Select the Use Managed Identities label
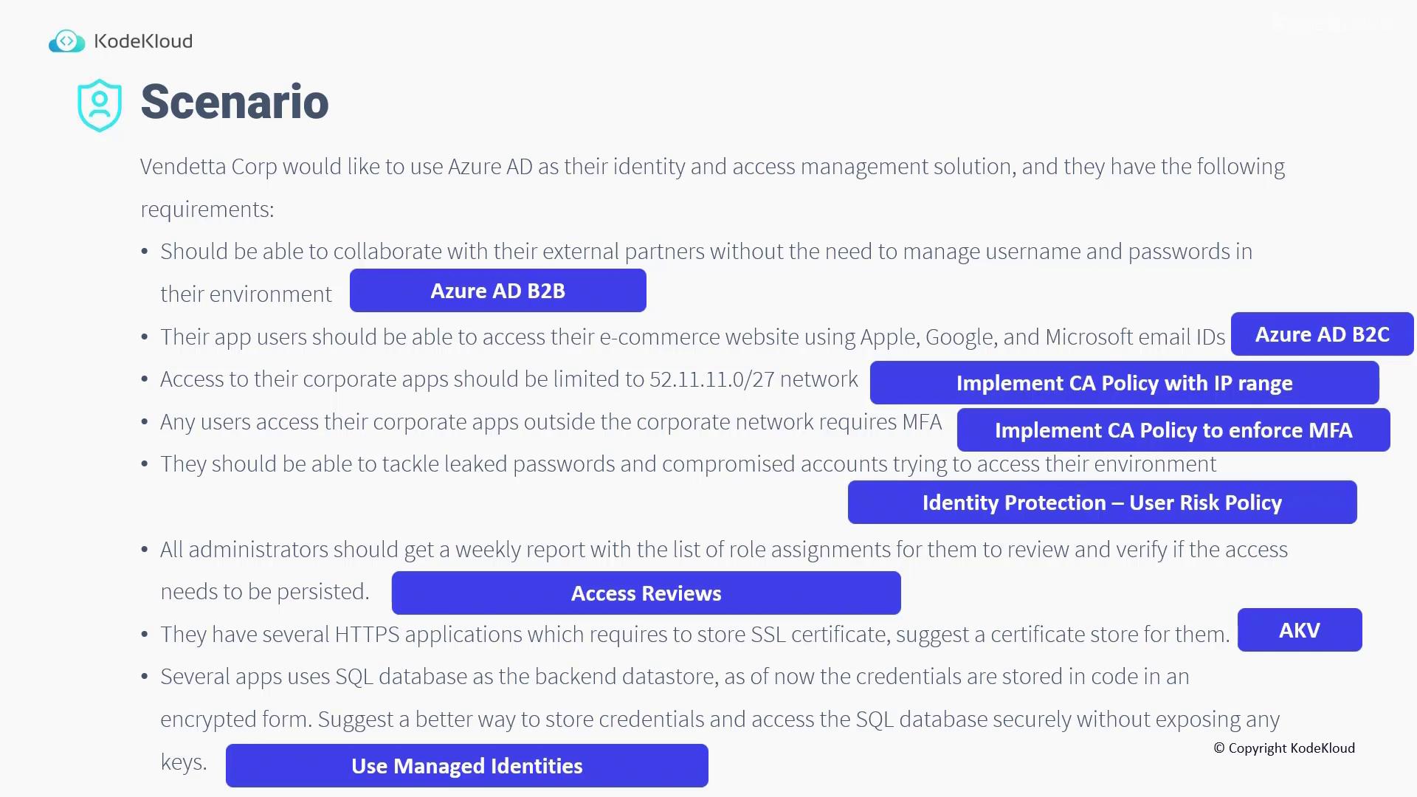The height and width of the screenshot is (797, 1417). 466,766
